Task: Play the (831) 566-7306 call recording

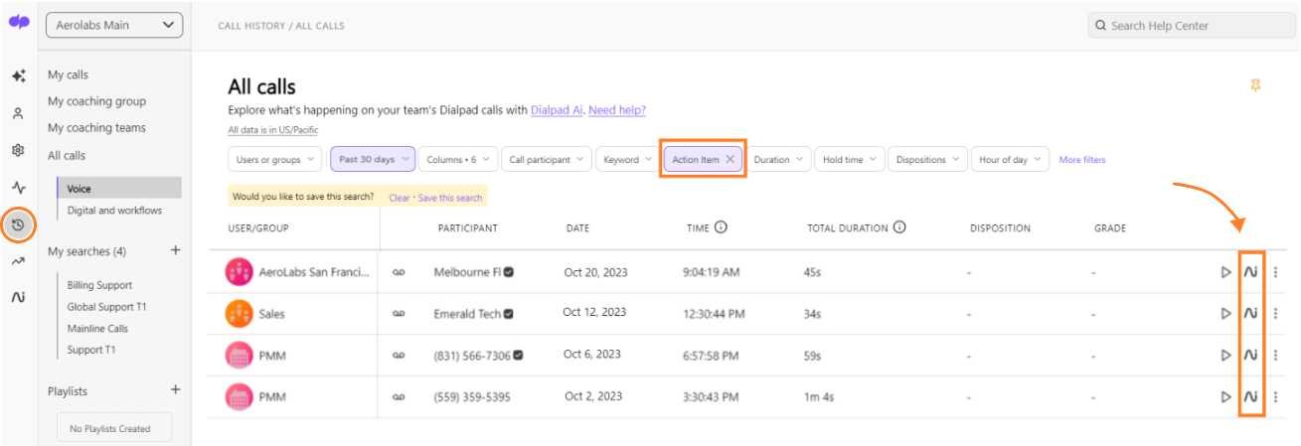Action: point(1225,355)
